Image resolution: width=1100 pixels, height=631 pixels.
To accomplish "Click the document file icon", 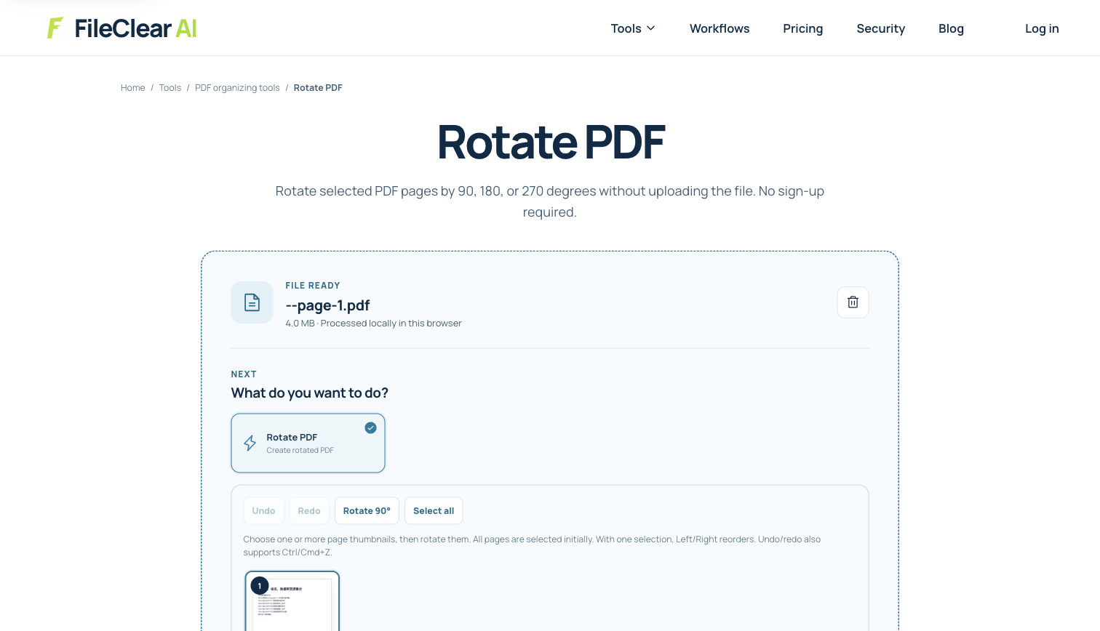I will 252,302.
